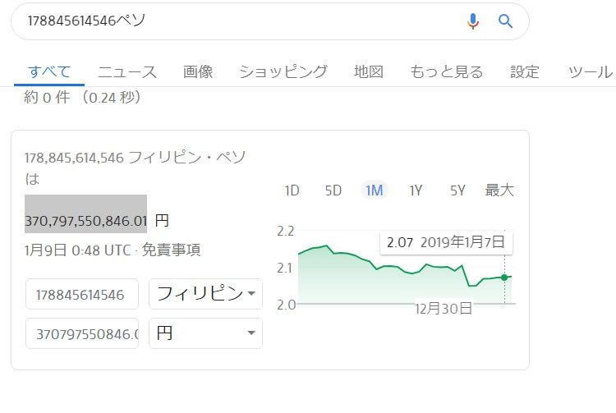Select the highlighted 1M range
The width and height of the screenshot is (616, 413).
coord(375,190)
